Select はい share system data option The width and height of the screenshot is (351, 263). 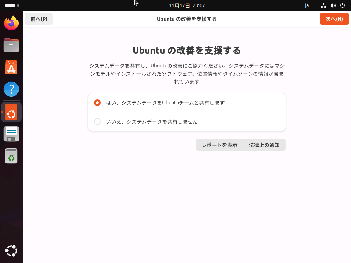coord(187,103)
